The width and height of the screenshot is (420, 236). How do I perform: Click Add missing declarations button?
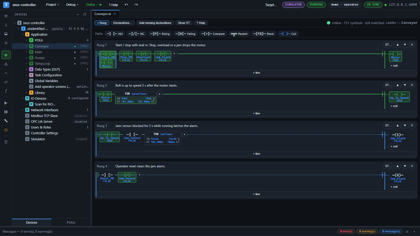155,23
